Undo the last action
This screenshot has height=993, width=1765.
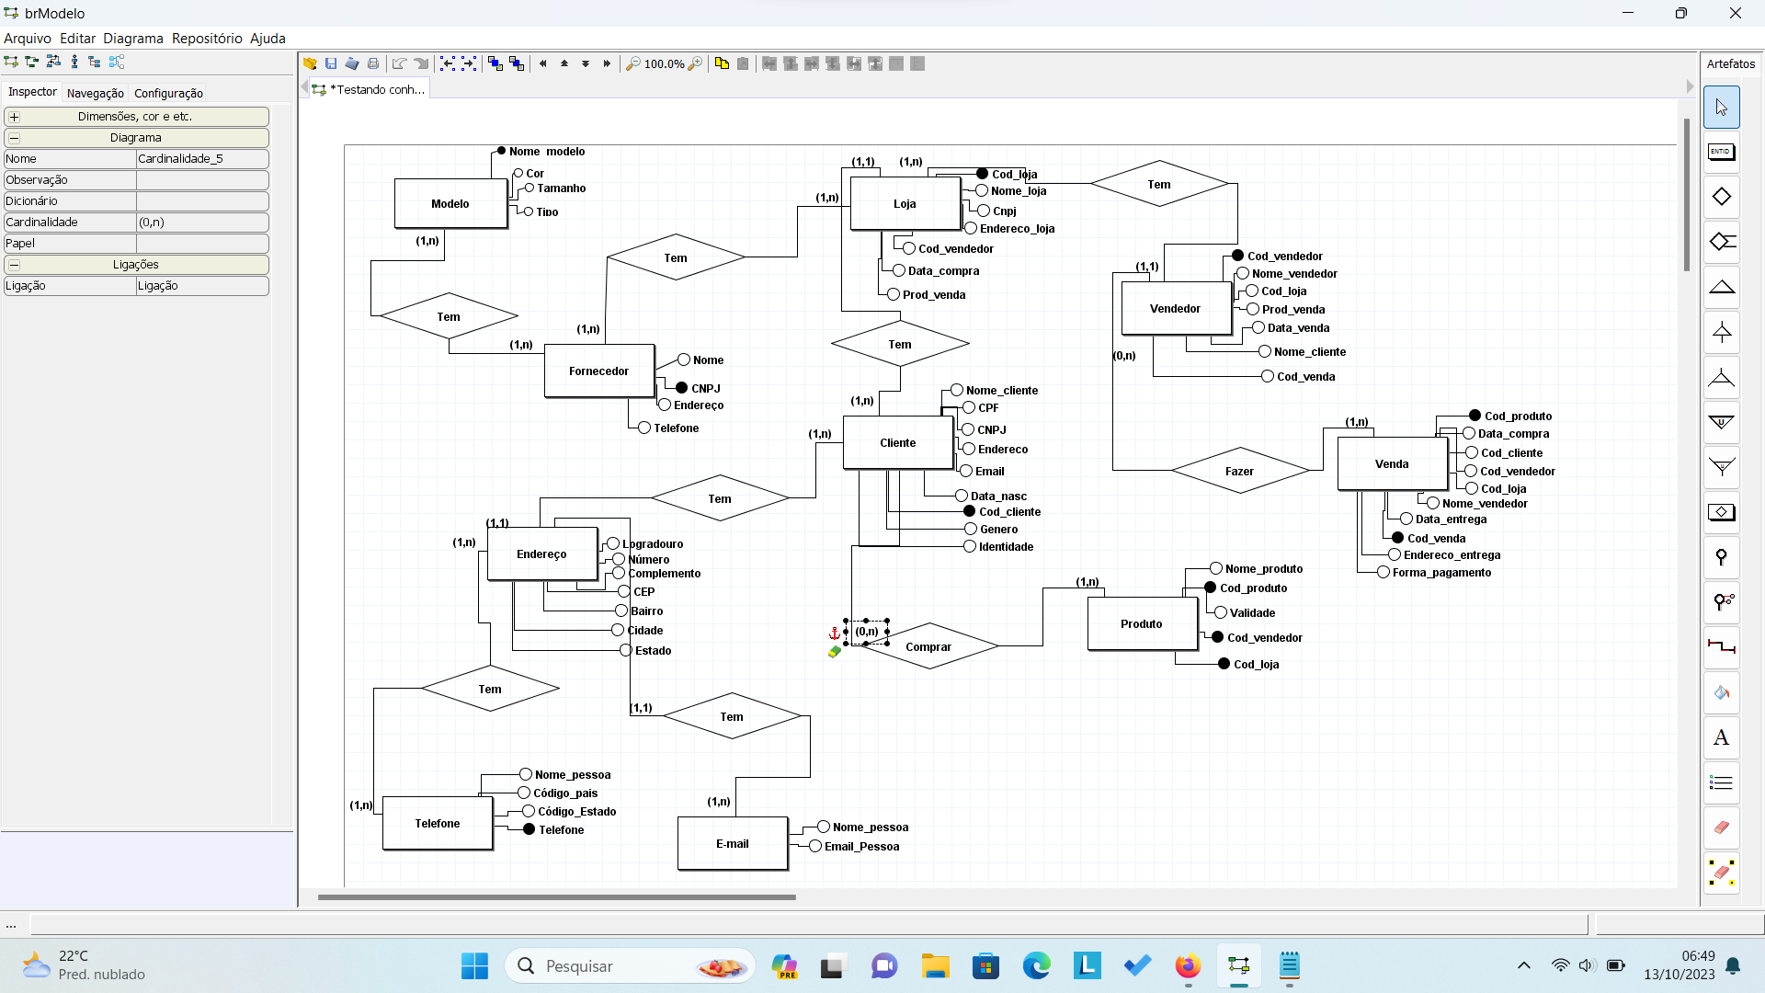coord(399,63)
